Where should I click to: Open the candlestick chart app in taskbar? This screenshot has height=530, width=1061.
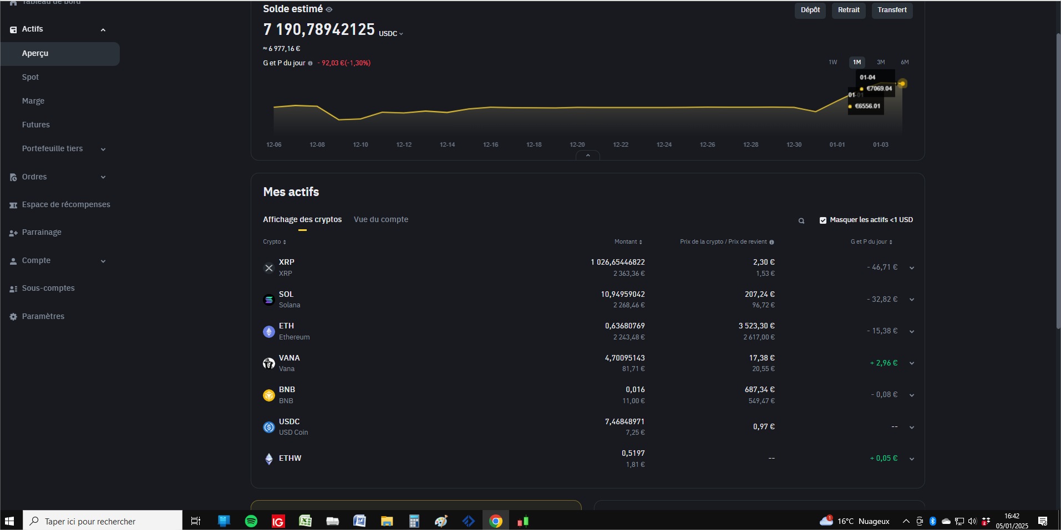523,521
